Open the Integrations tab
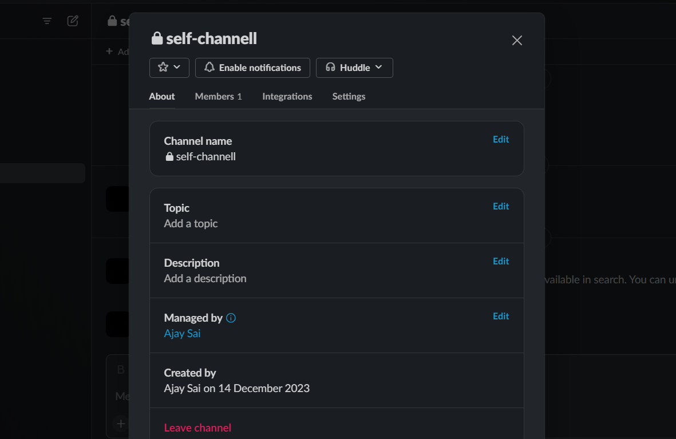The height and width of the screenshot is (439, 676). click(287, 97)
